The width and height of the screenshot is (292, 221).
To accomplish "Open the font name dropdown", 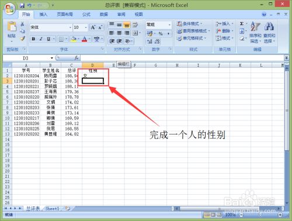I will coord(70,27).
